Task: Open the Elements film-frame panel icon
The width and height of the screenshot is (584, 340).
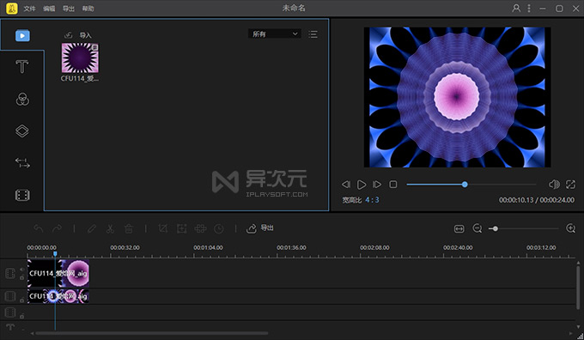Action: [22, 195]
